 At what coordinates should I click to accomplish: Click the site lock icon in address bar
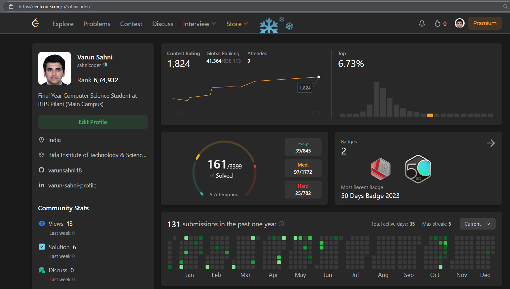(11, 7)
